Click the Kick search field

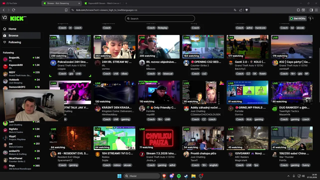160,18
